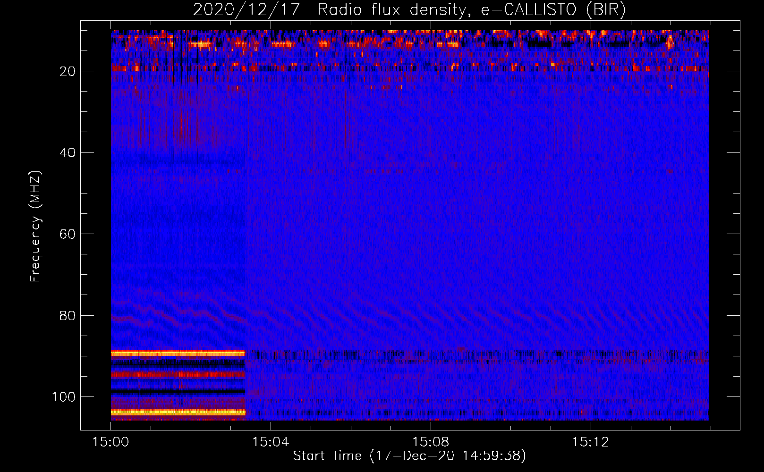Click the 15:08 time tick label

coord(431,442)
